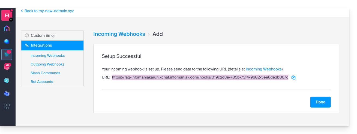Open the blue folder drive icon
Viewport: 357px width, 134px height.
[x=7, y=93]
